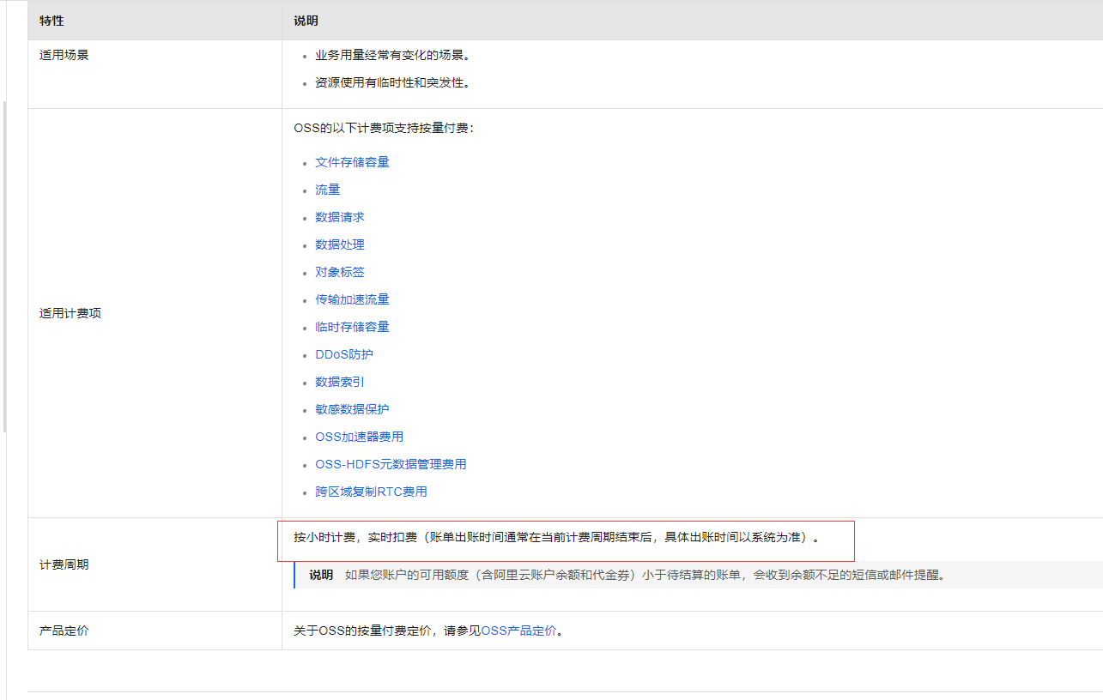The image size is (1103, 700).
Task: Open the OSS-HDFS元数据管理费用 link
Action: pyautogui.click(x=391, y=464)
